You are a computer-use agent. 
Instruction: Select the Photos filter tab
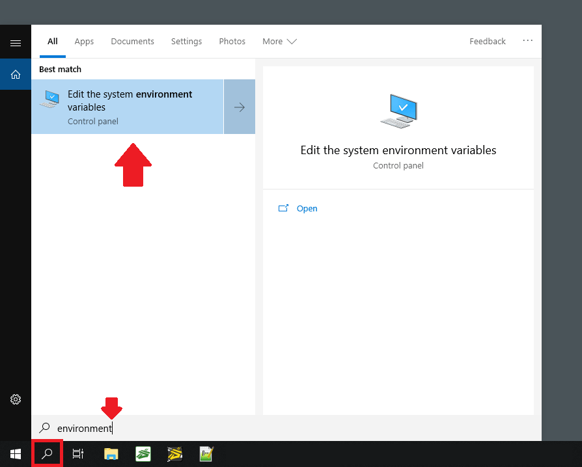click(232, 42)
